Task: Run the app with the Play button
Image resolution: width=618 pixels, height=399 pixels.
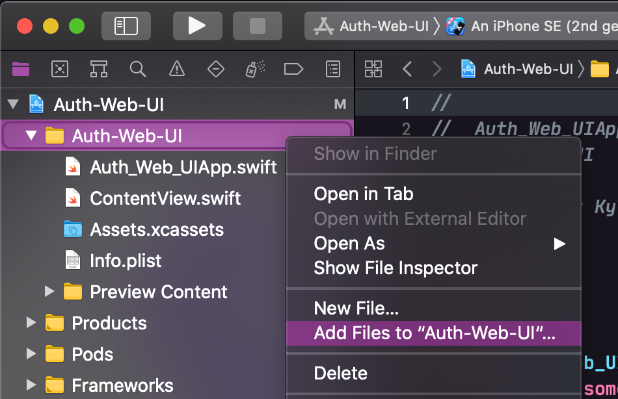Action: coord(198,26)
